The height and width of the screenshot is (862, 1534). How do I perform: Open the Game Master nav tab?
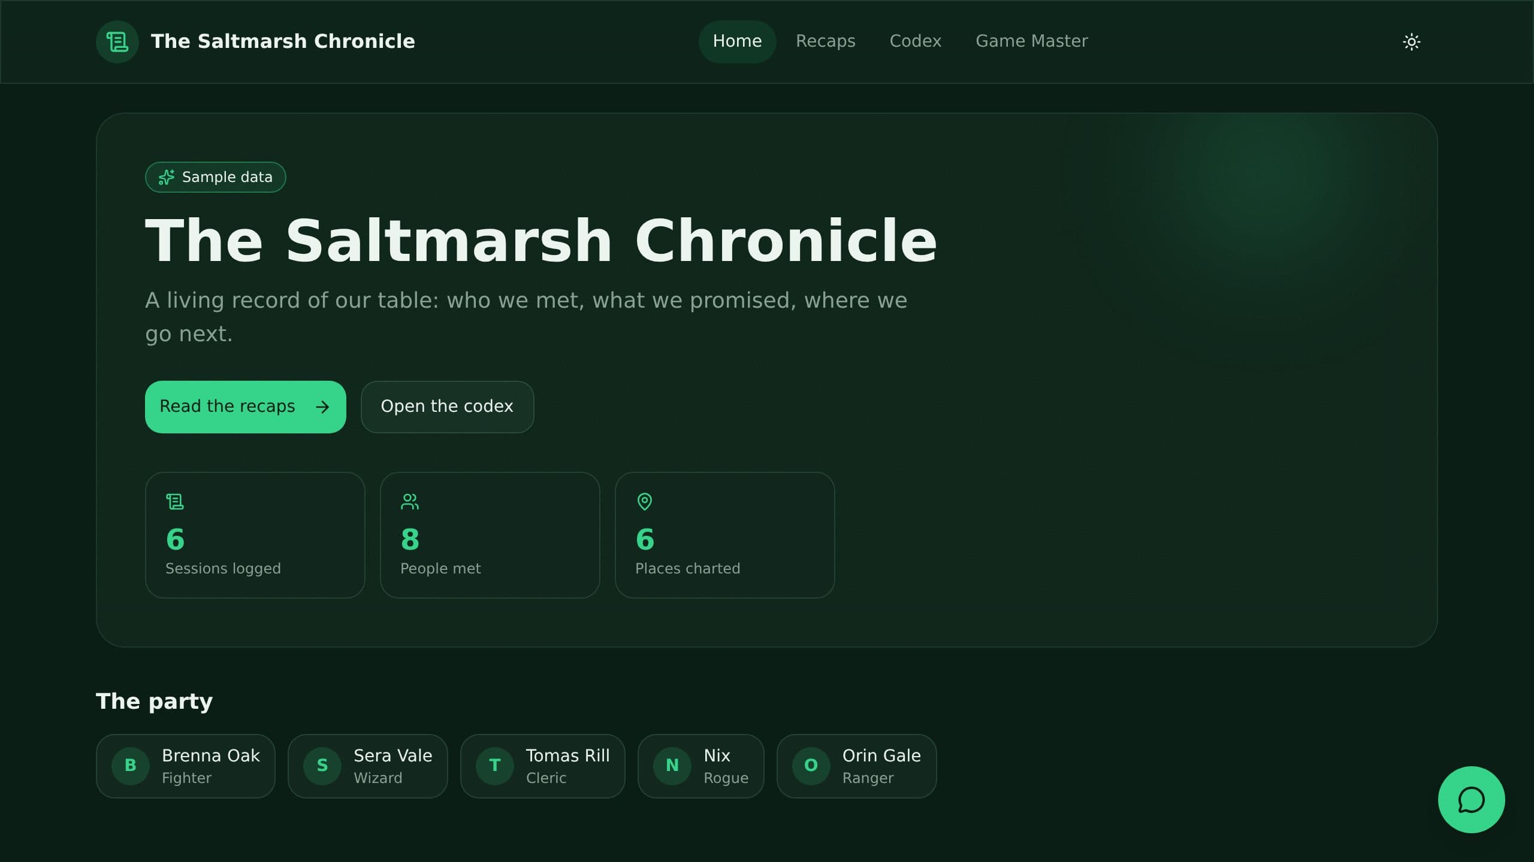[x=1031, y=42]
